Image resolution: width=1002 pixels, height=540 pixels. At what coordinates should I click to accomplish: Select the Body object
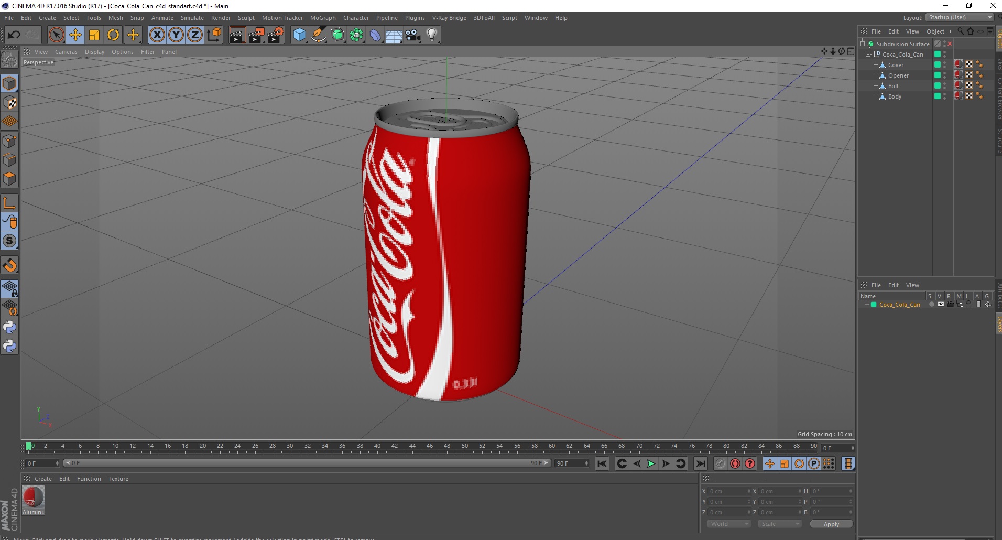895,96
